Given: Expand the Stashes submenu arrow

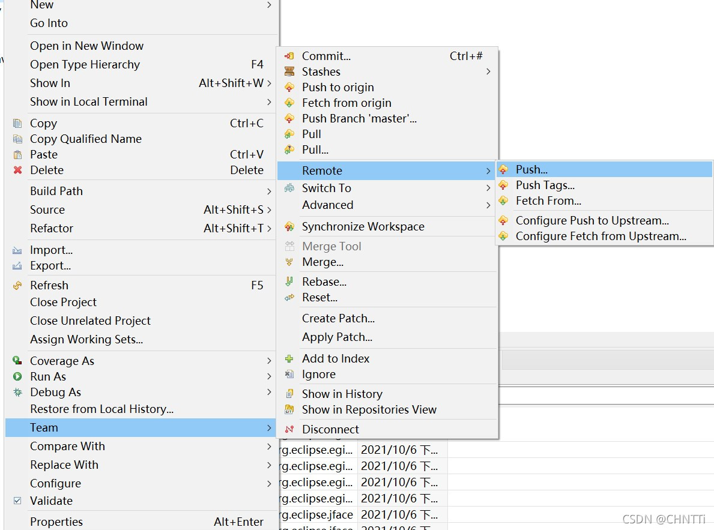Looking at the screenshot, I should [x=488, y=71].
